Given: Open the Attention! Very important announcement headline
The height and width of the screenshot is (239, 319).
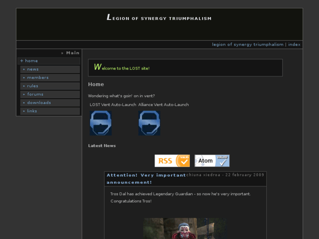Looking at the screenshot, I should 146,178.
